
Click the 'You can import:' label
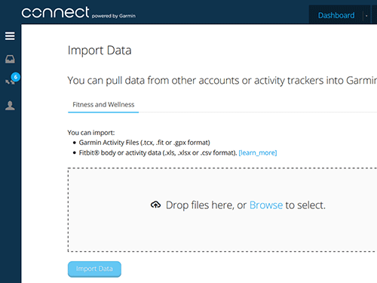tap(91, 133)
